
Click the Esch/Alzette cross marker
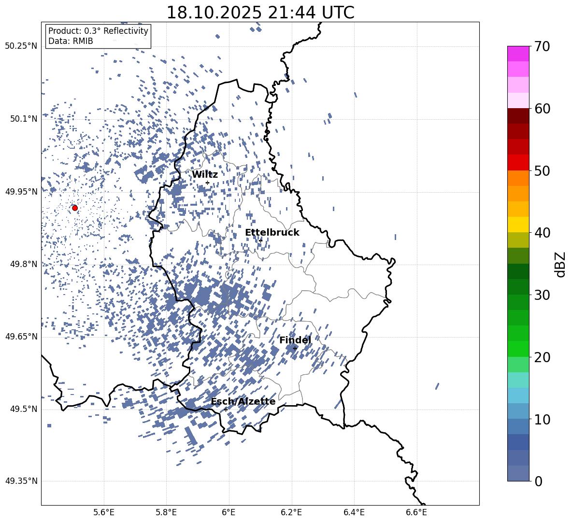click(x=226, y=409)
